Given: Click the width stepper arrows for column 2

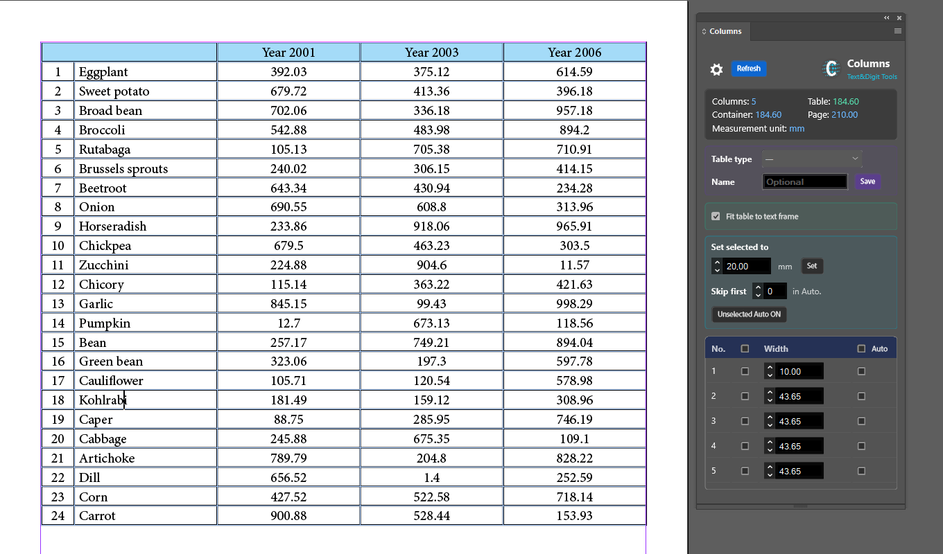Looking at the screenshot, I should 770,396.
